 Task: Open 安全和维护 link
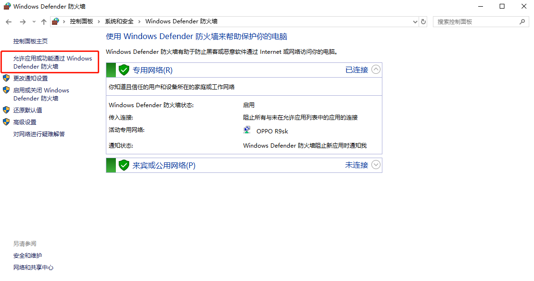coord(28,255)
